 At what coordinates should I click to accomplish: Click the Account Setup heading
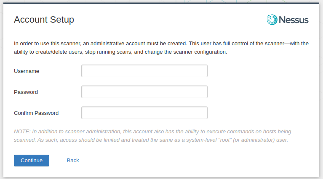pyautogui.click(x=44, y=20)
